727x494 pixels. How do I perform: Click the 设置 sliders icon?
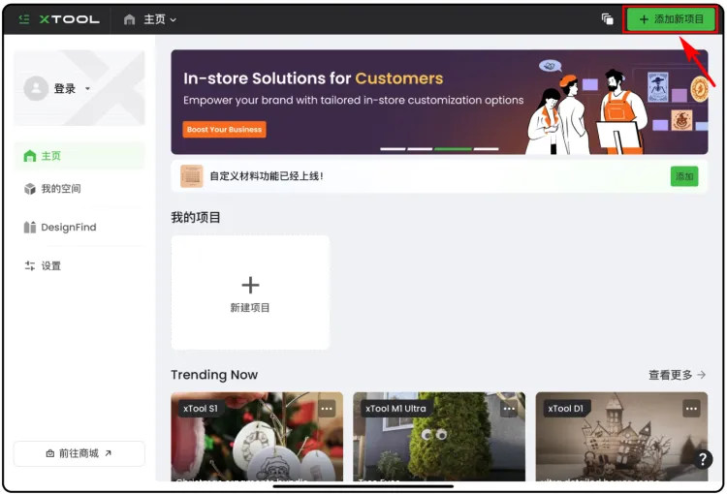click(30, 266)
